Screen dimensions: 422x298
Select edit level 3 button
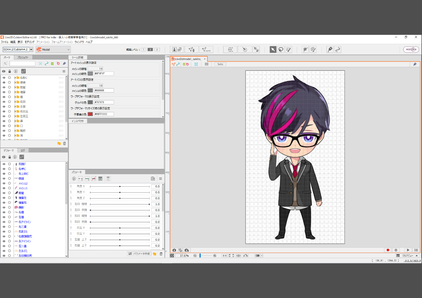tap(157, 49)
